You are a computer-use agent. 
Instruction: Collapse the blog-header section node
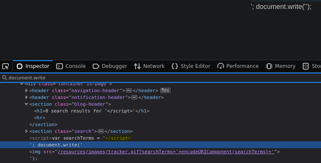pos(26,104)
